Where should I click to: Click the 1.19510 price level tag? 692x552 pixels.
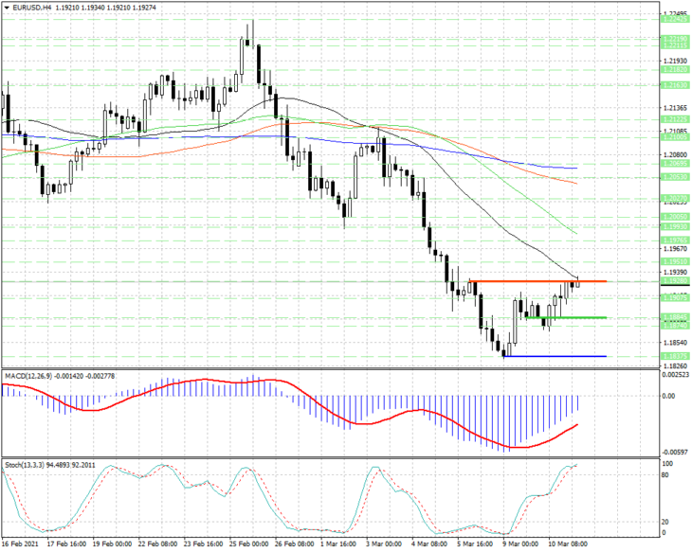(675, 261)
